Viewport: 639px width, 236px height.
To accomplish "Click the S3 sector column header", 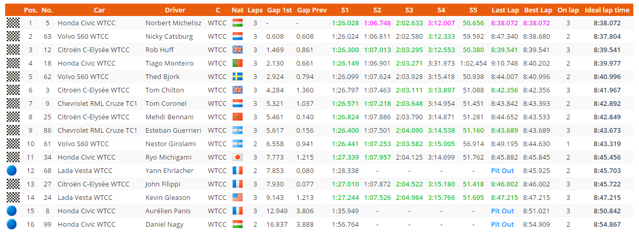I will pos(409,10).
